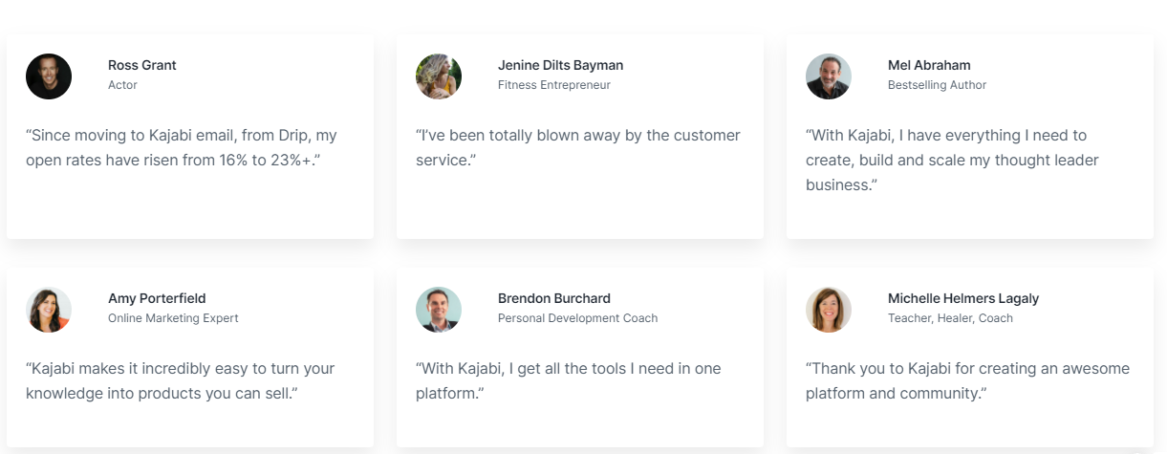1167x454 pixels.
Task: Select the Jenine Dilts Bayman name
Action: pyautogui.click(x=560, y=65)
